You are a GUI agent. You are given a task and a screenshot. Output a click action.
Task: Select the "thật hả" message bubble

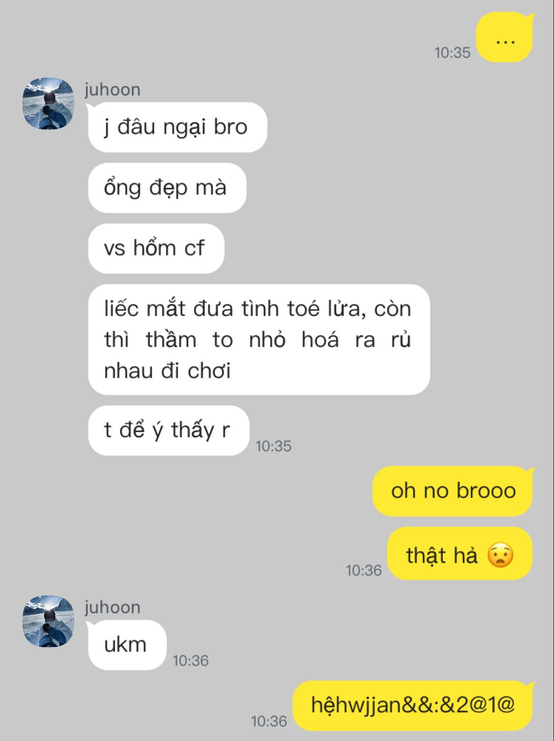(460, 554)
